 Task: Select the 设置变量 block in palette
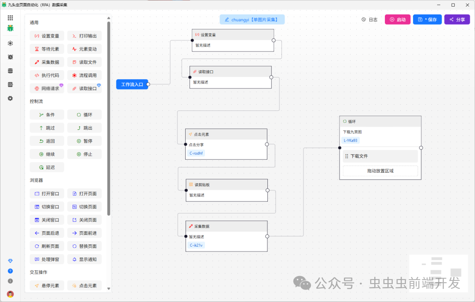click(47, 36)
